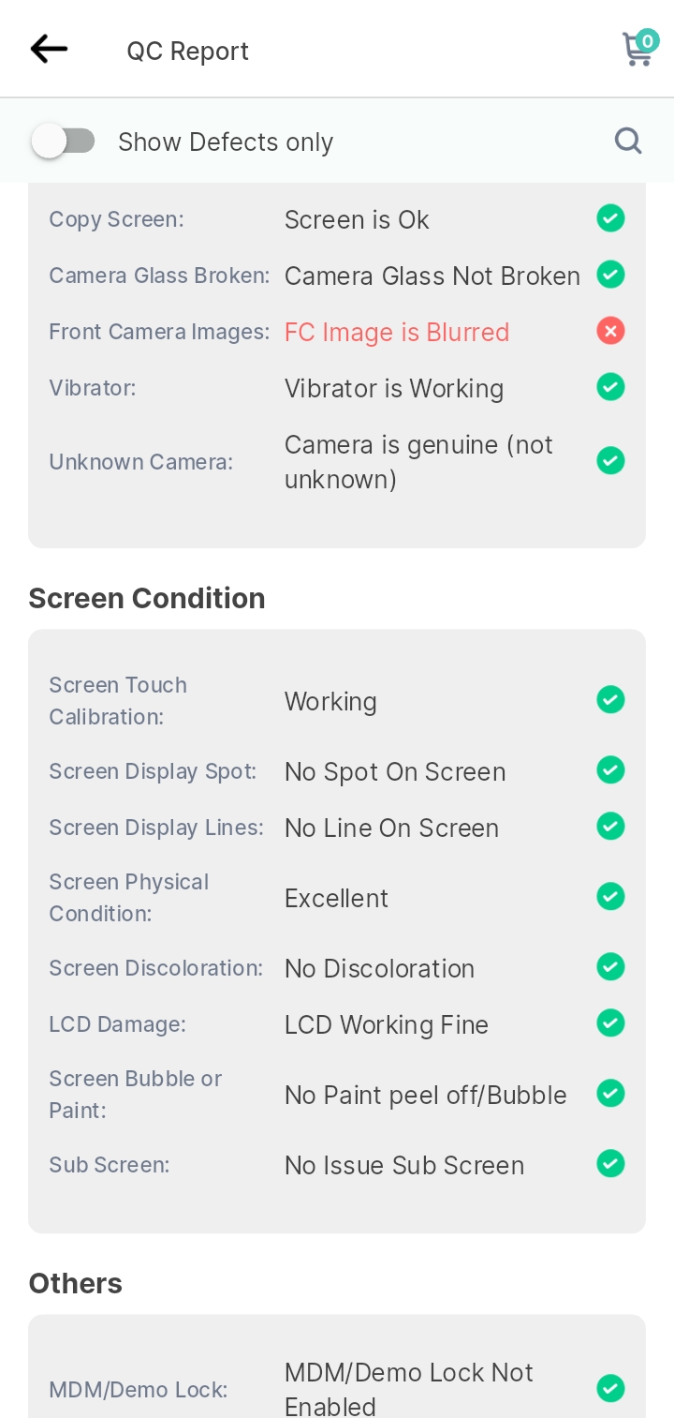This screenshot has height=1418, width=674.
Task: Tap the green check beside No Spot On Screen
Action: click(x=610, y=770)
